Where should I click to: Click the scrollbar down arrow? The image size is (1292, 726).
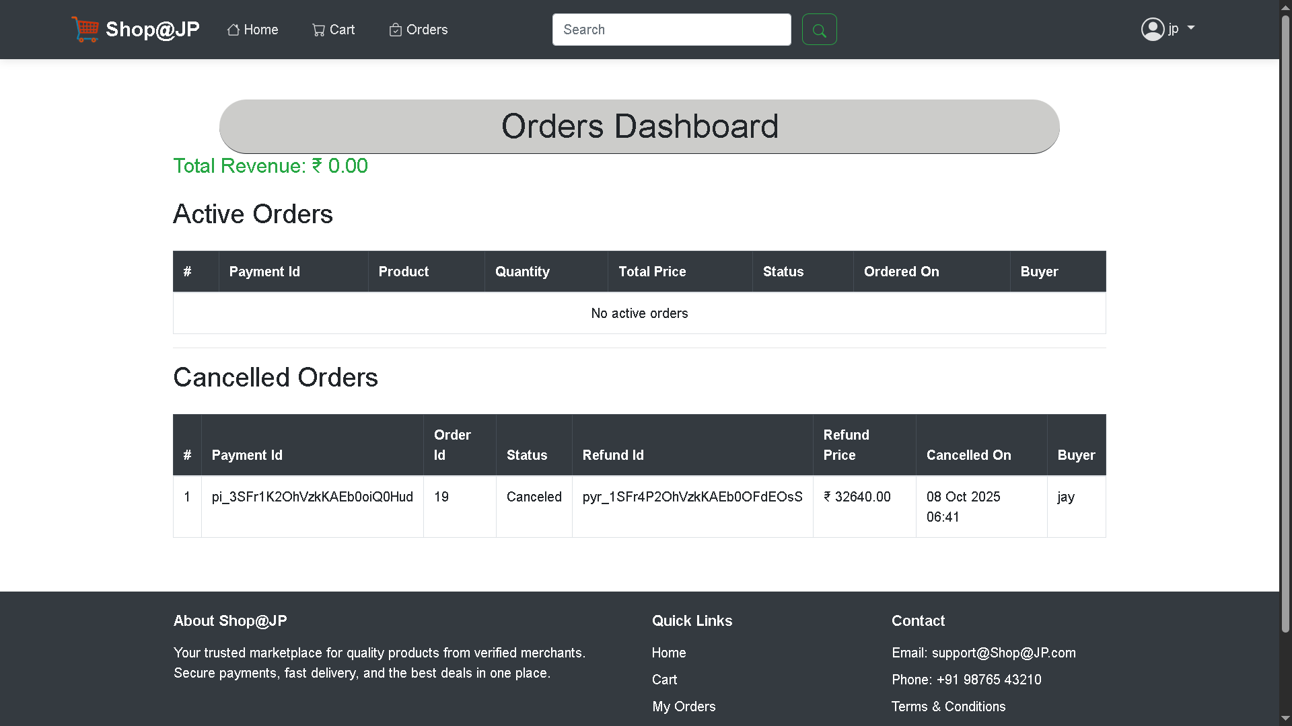(1286, 718)
